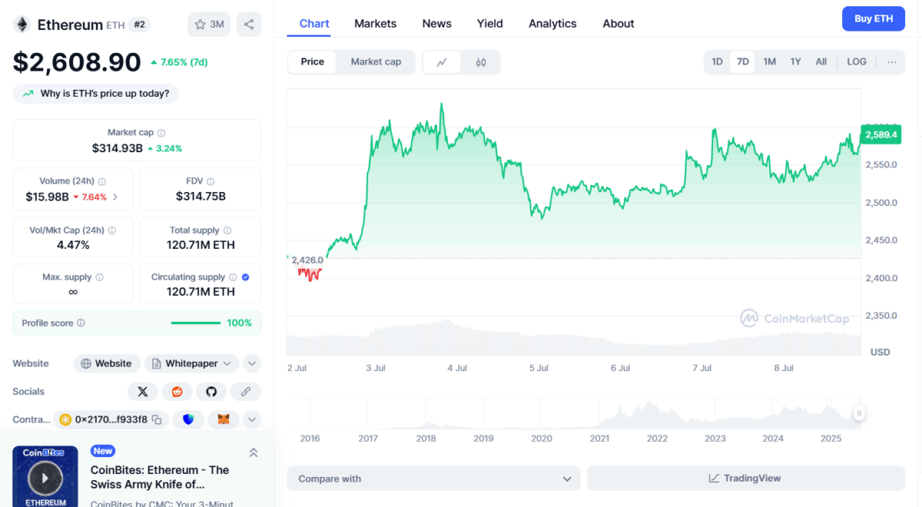Click the Ethereum logo icon

22,25
